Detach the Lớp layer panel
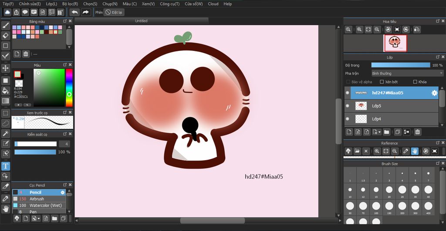The width and height of the screenshot is (446, 231). 438,57
